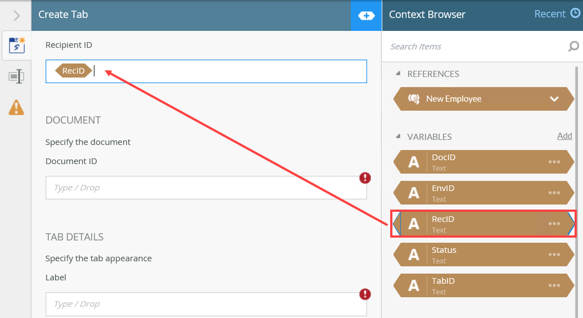This screenshot has height=318, width=583.
Task: Open TabID variable options ellipsis
Action: pos(554,285)
